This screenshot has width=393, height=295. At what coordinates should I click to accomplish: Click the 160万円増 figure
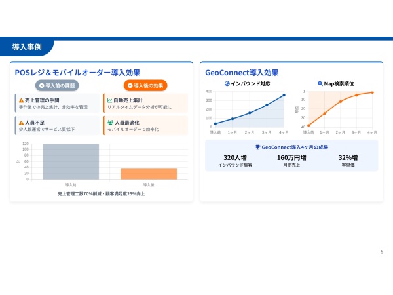pos(291,157)
